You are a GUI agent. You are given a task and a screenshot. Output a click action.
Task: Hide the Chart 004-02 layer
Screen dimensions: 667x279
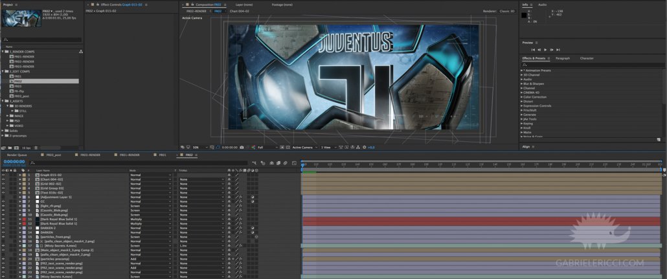(3, 179)
